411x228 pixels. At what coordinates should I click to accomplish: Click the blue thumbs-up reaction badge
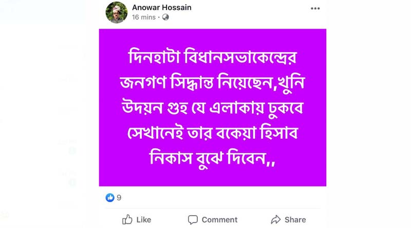(x=110, y=197)
